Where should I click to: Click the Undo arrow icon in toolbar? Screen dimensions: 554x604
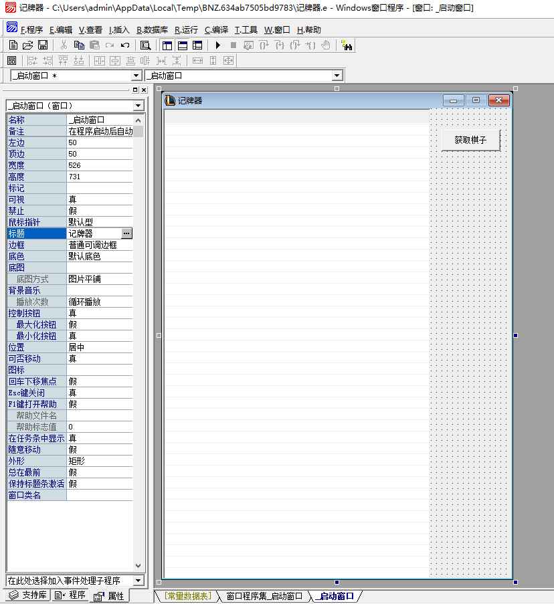125,45
